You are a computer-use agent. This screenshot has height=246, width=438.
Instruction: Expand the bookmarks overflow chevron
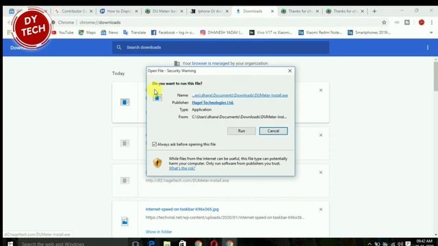point(431,33)
